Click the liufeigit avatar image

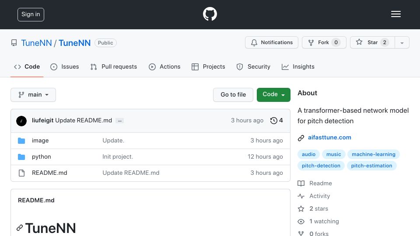click(x=21, y=121)
